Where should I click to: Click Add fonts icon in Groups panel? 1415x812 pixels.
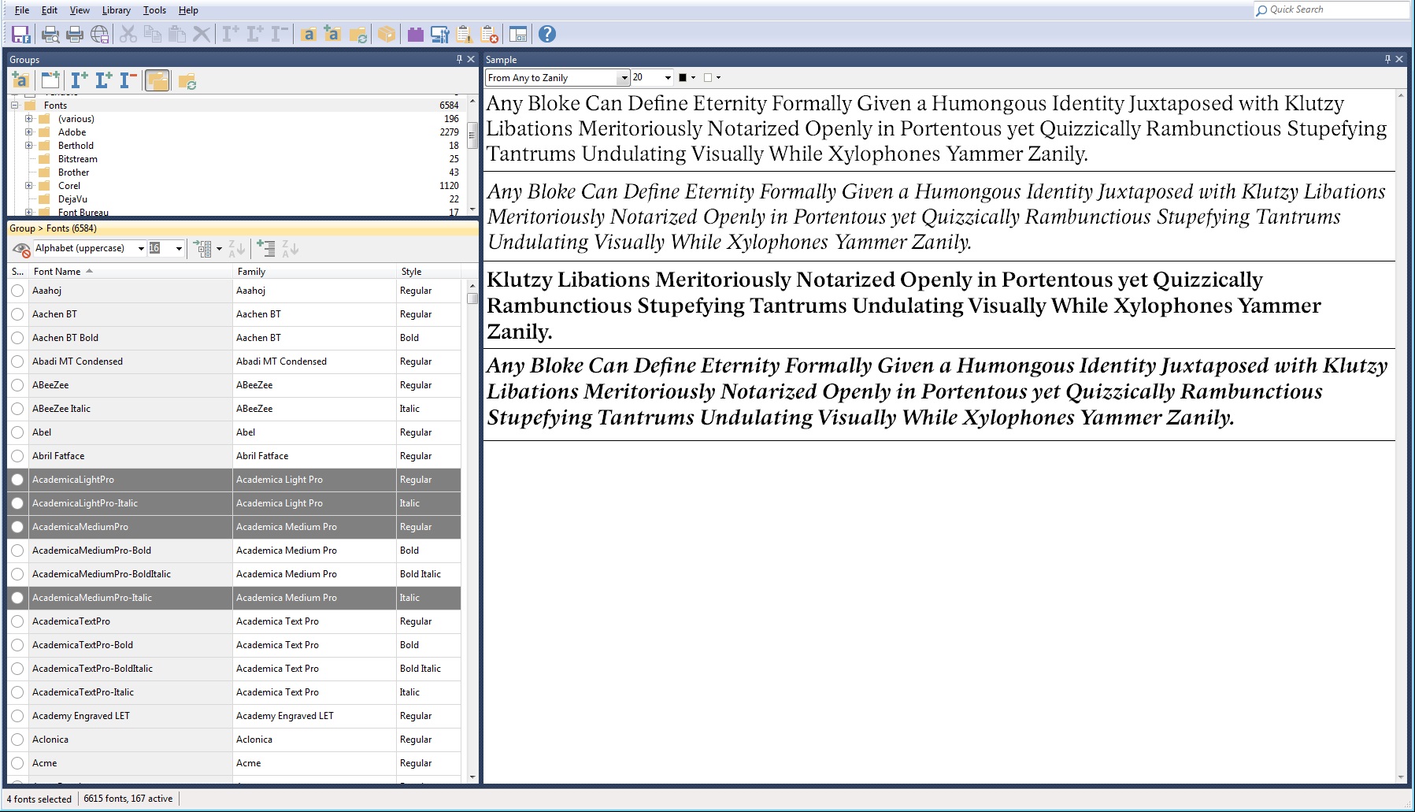pos(20,80)
